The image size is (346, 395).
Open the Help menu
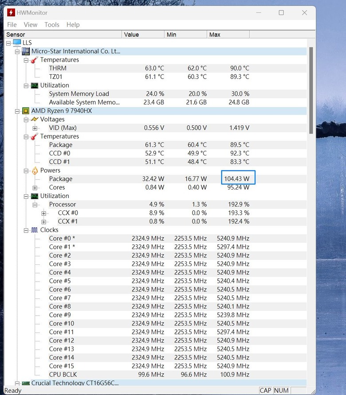click(x=73, y=25)
